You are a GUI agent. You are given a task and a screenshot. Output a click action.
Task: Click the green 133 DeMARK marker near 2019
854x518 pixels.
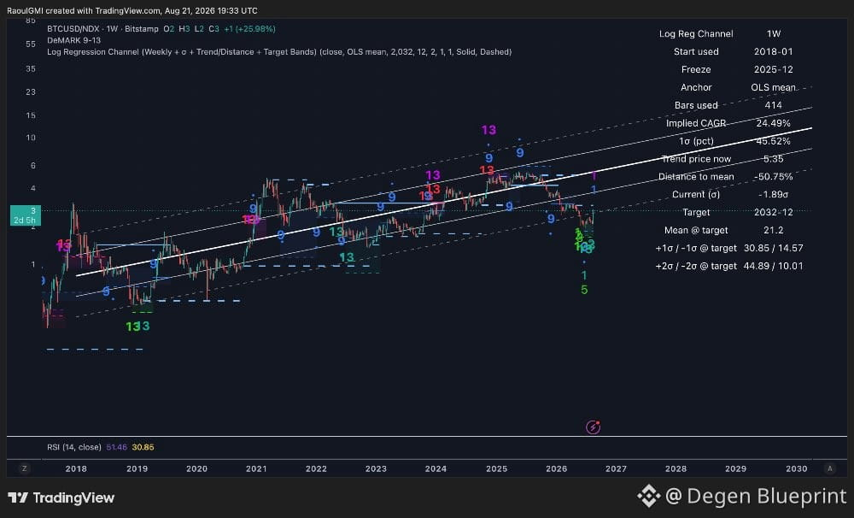coord(137,326)
